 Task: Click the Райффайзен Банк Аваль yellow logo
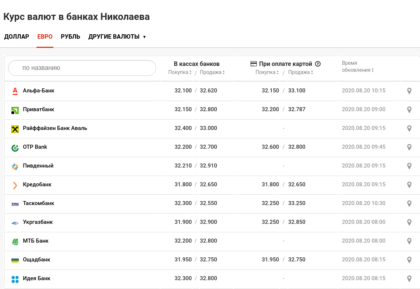(15, 129)
